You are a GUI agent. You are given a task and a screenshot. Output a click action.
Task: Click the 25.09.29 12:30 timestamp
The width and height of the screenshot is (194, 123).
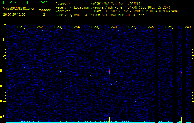point(14,14)
